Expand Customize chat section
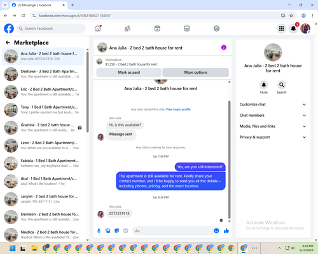 pyautogui.click(x=273, y=104)
